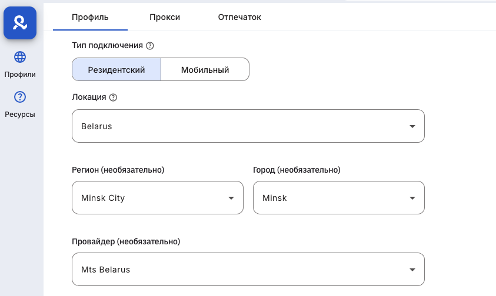
Task: Switch to the Профиль tab
Action: (90, 17)
